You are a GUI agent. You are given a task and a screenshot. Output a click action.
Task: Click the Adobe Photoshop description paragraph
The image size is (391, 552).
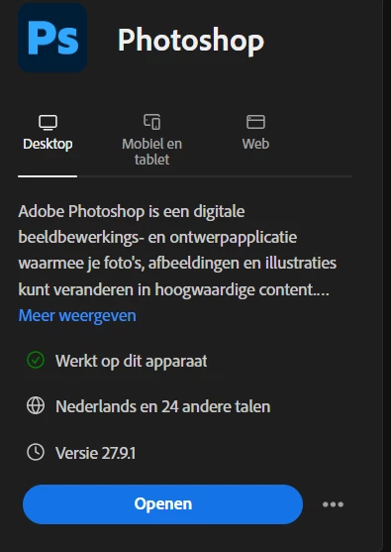click(x=177, y=251)
